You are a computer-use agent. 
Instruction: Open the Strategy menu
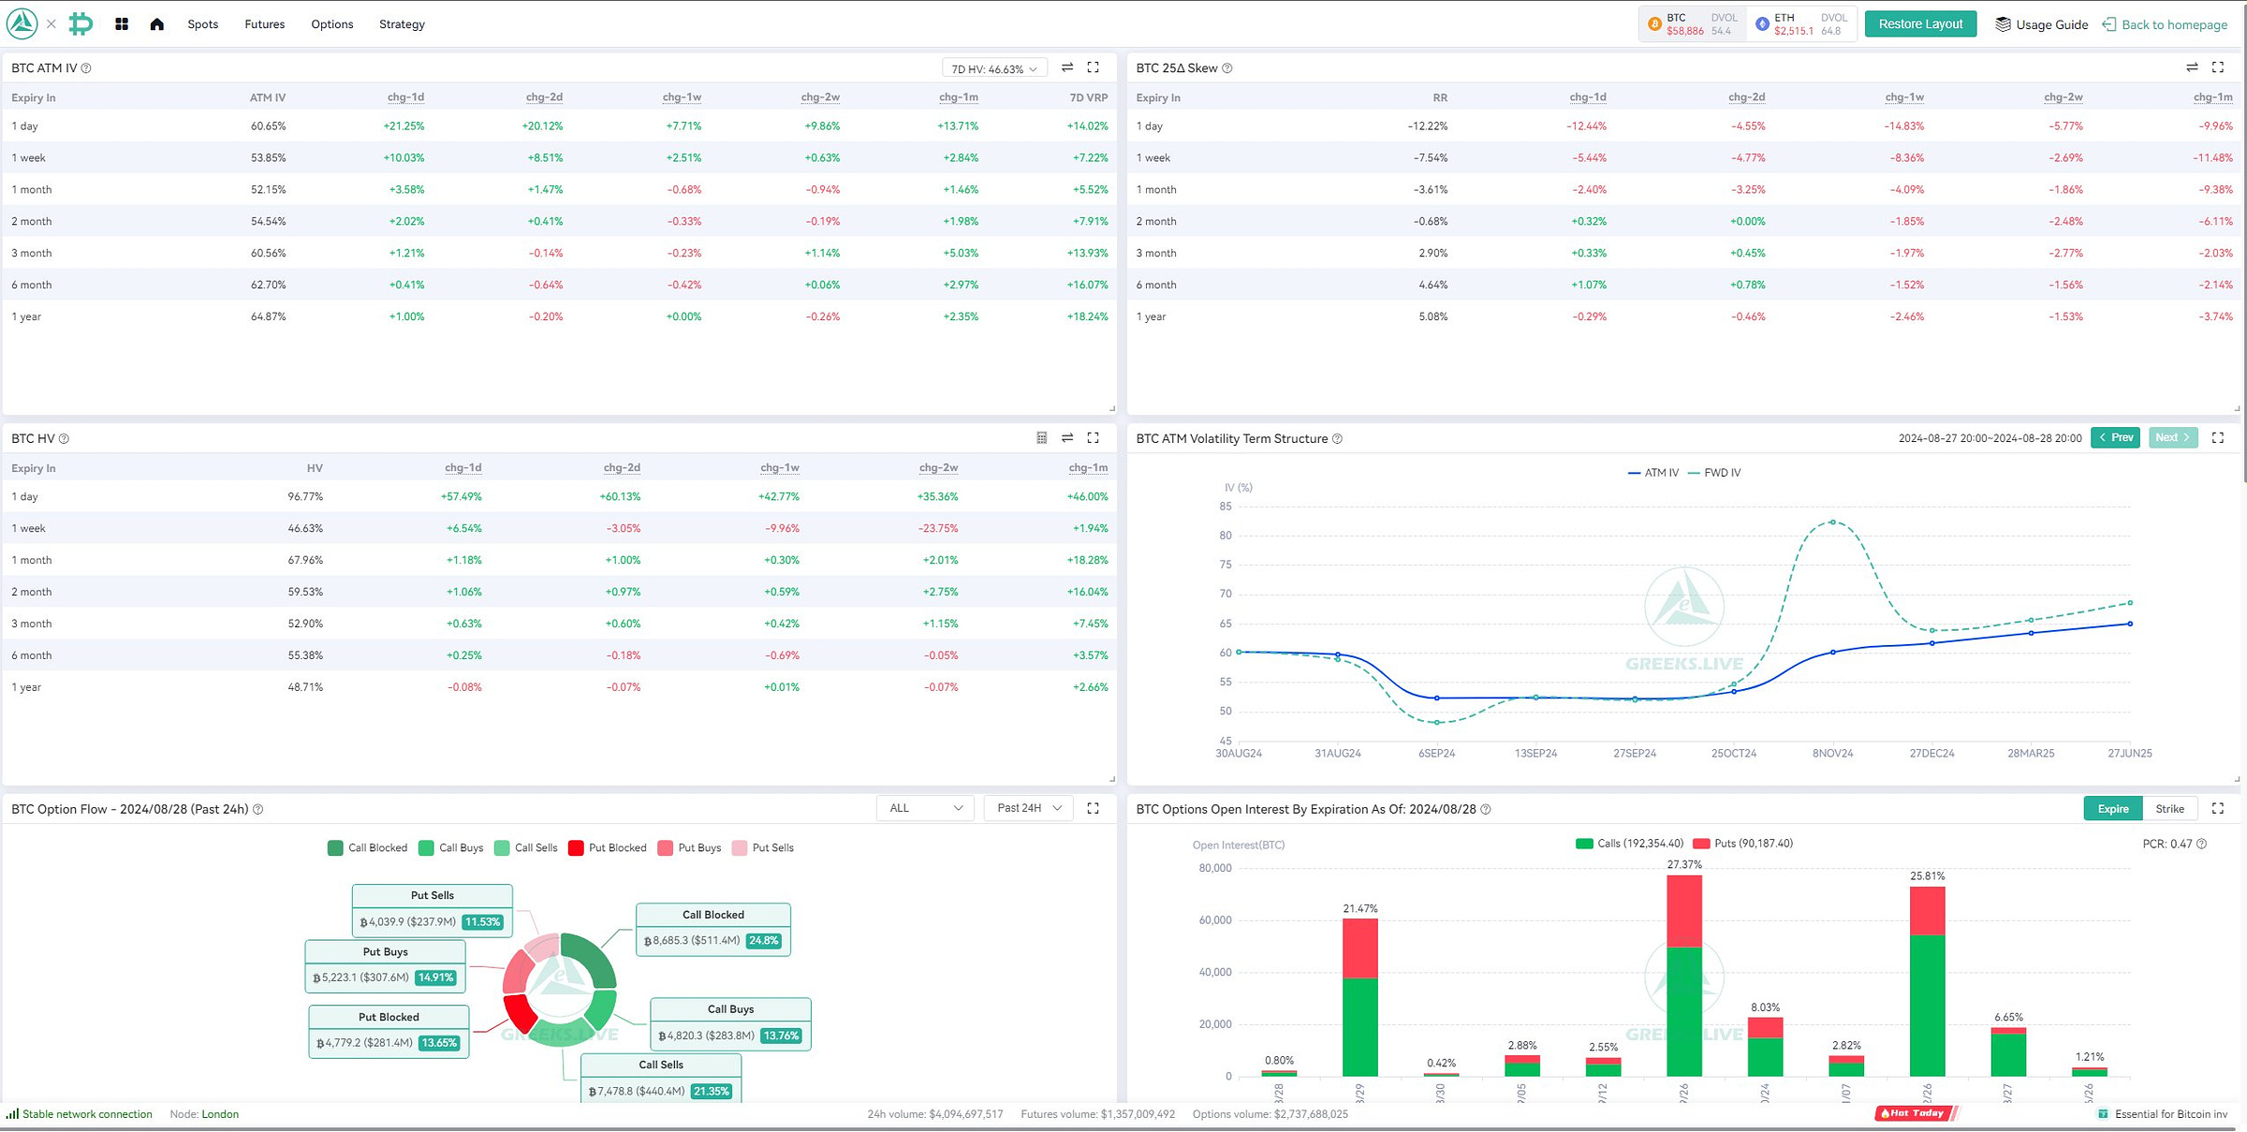402,24
